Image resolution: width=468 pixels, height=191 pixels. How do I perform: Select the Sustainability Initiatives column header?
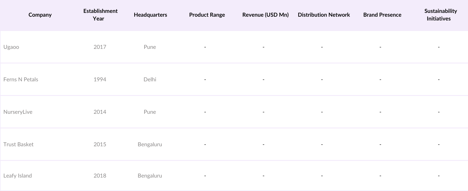click(x=440, y=15)
